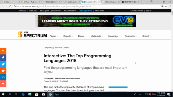Screen dimensions: 173x97
Task: Expand the Reports dropdown menu
Action: pyautogui.click(x=68, y=36)
